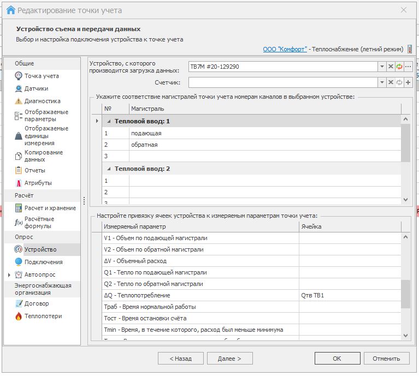Open Атрибуты section in sidebar
This screenshot has height=376, width=419.
click(38, 183)
